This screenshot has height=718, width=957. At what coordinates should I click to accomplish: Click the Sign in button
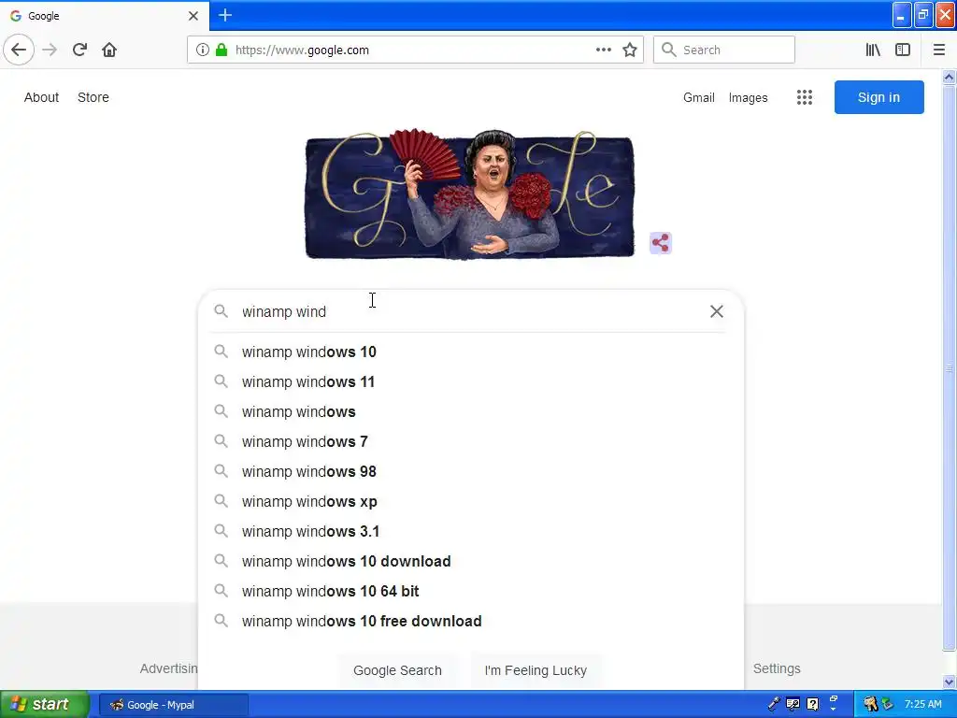pyautogui.click(x=878, y=97)
